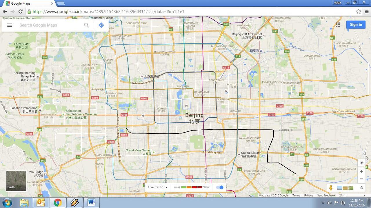Viewport: 371px width, 208px height.
Task: Click the search magnifier icon
Action: coord(86,25)
